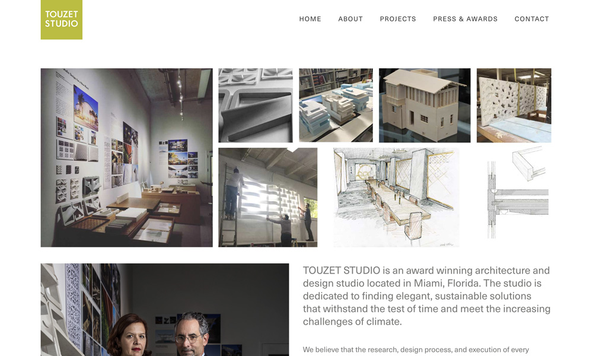Open the technical section detail drawing
Viewport: 593px width, 356px height.
click(x=518, y=193)
